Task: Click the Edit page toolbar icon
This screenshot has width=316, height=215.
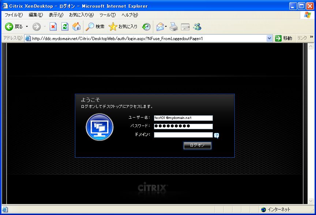Action: point(185,27)
